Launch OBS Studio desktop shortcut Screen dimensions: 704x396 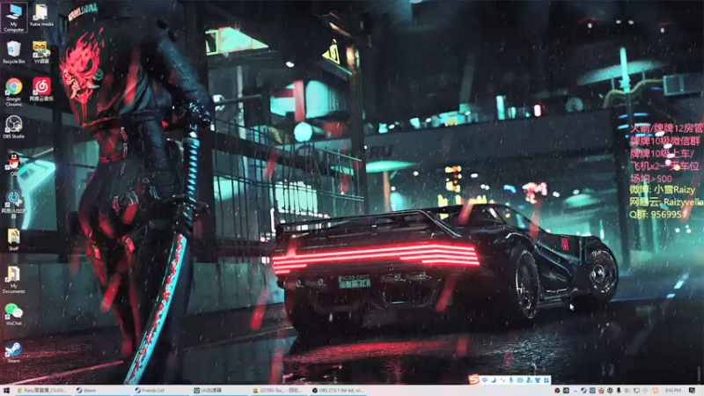(x=13, y=127)
